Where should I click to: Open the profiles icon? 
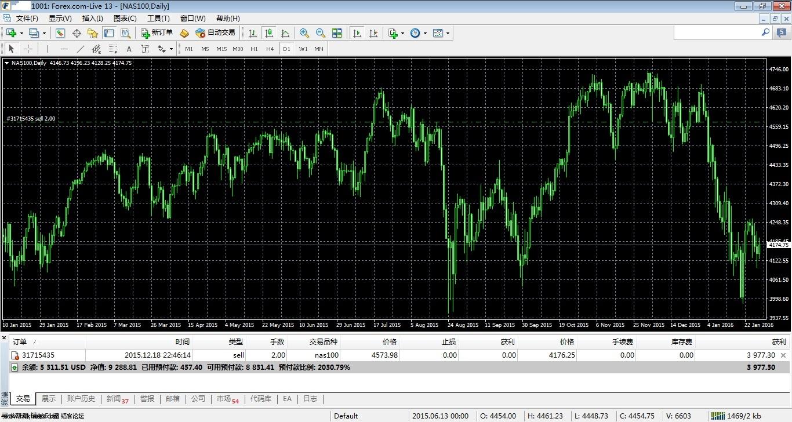[x=34, y=33]
